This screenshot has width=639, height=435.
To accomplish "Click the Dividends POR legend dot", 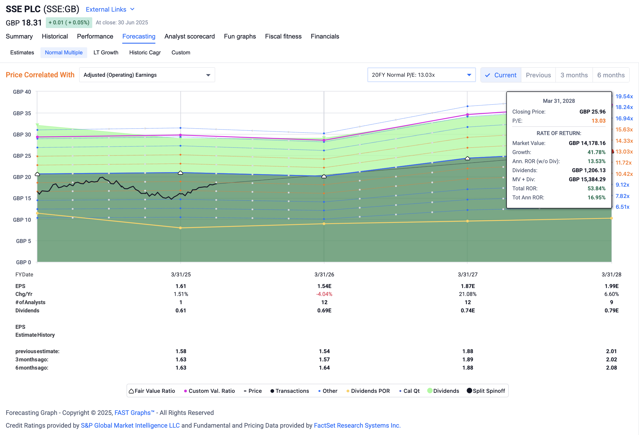I will 348,391.
